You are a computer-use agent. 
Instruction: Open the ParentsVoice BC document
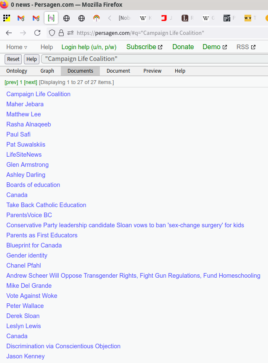[29, 215]
